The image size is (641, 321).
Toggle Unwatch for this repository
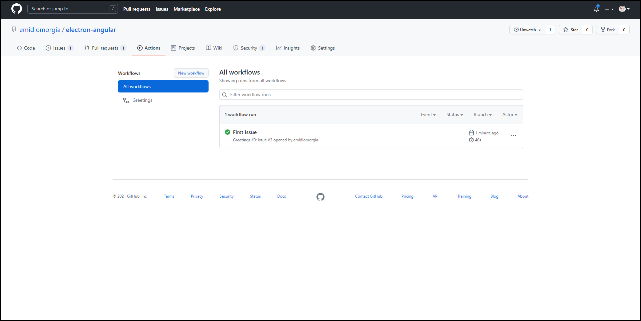[x=527, y=30]
